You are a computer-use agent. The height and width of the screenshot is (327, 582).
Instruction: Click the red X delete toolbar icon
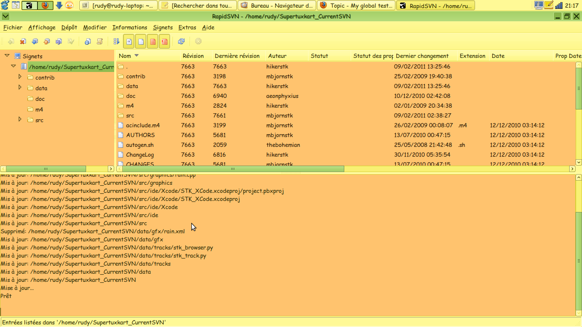pyautogui.click(x=23, y=41)
